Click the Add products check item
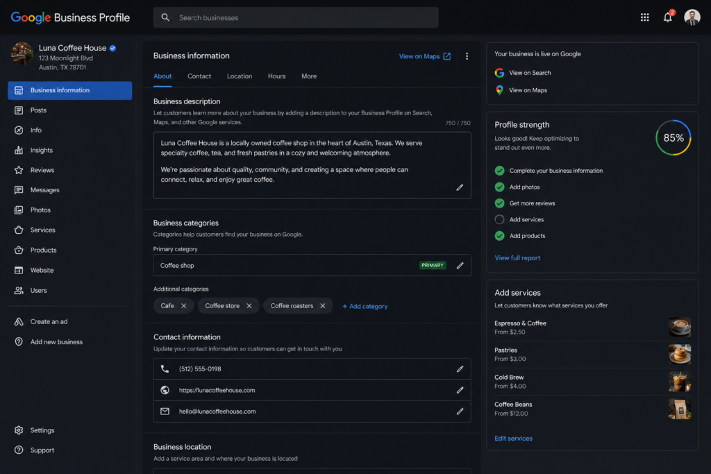Image resolution: width=711 pixels, height=474 pixels. pyautogui.click(x=520, y=236)
